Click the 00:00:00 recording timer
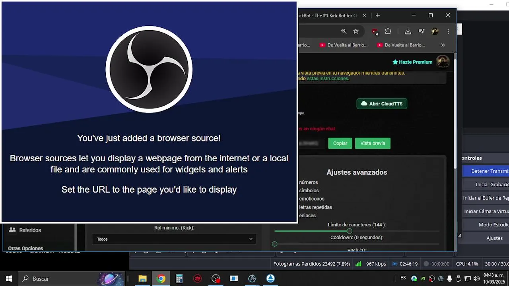 point(440,264)
